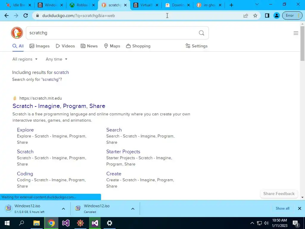Bookmark this page with the star icon
305x229 pixels.
pyautogui.click(x=255, y=16)
